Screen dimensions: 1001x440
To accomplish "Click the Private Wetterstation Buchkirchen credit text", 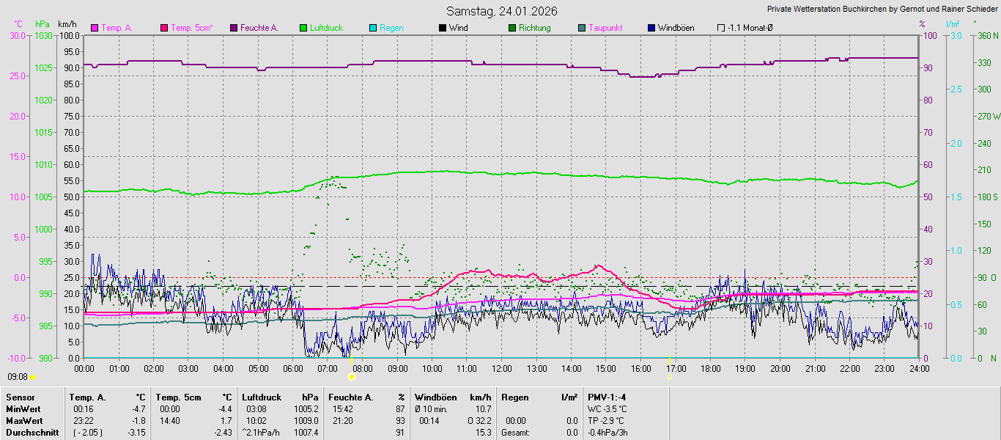I will coord(882,10).
